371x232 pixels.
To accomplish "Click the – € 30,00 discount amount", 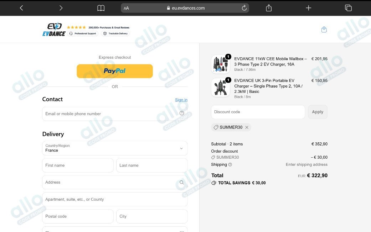I will pos(319,157).
